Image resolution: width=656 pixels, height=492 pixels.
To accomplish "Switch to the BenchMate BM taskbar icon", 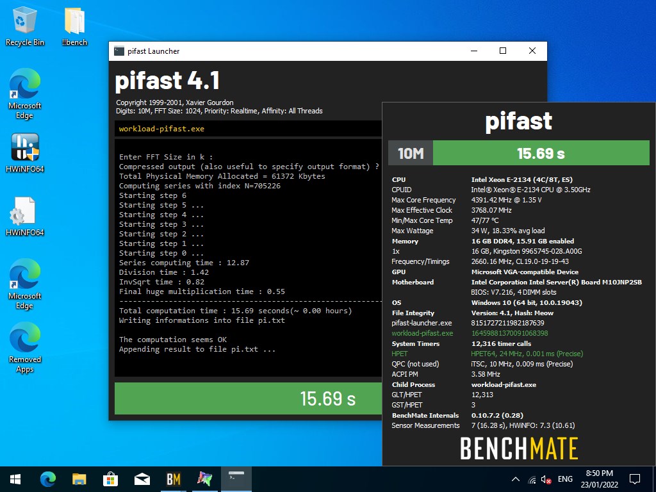I will tap(173, 479).
